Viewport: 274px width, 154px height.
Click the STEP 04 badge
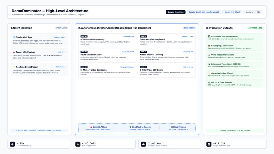(143, 52)
